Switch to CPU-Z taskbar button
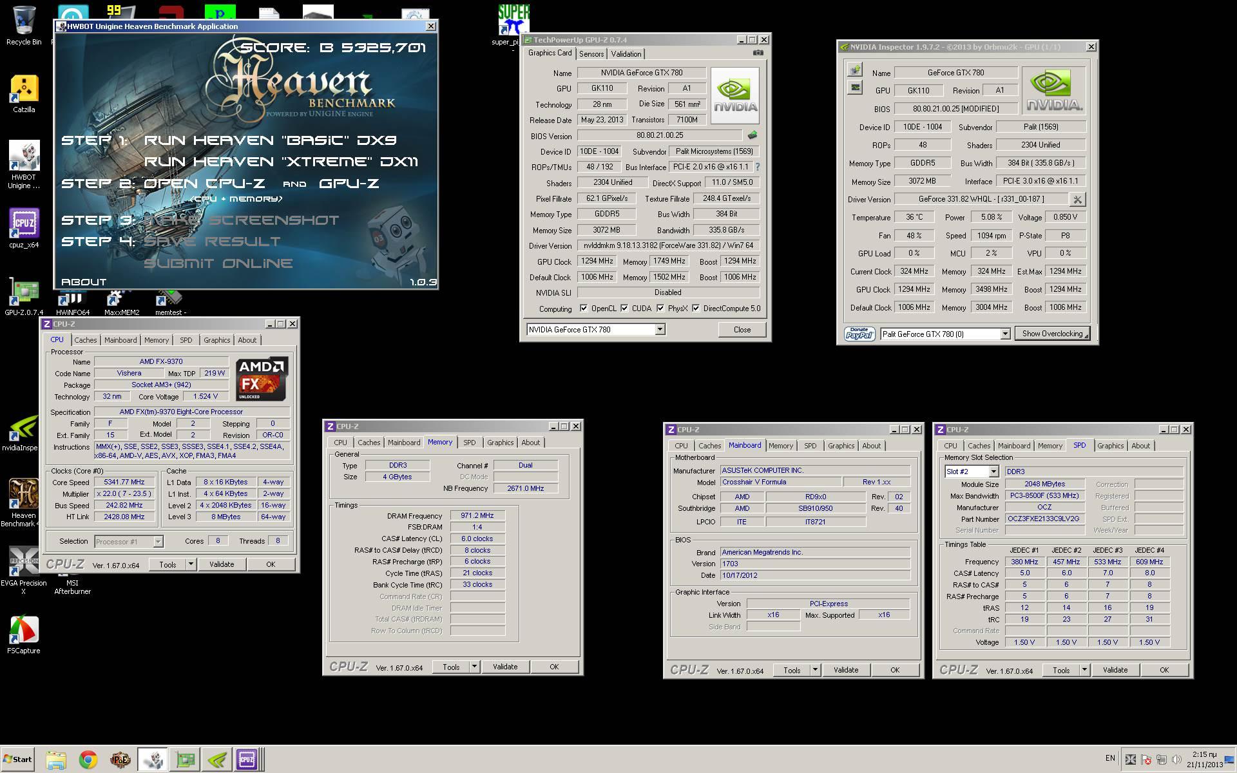 [247, 759]
